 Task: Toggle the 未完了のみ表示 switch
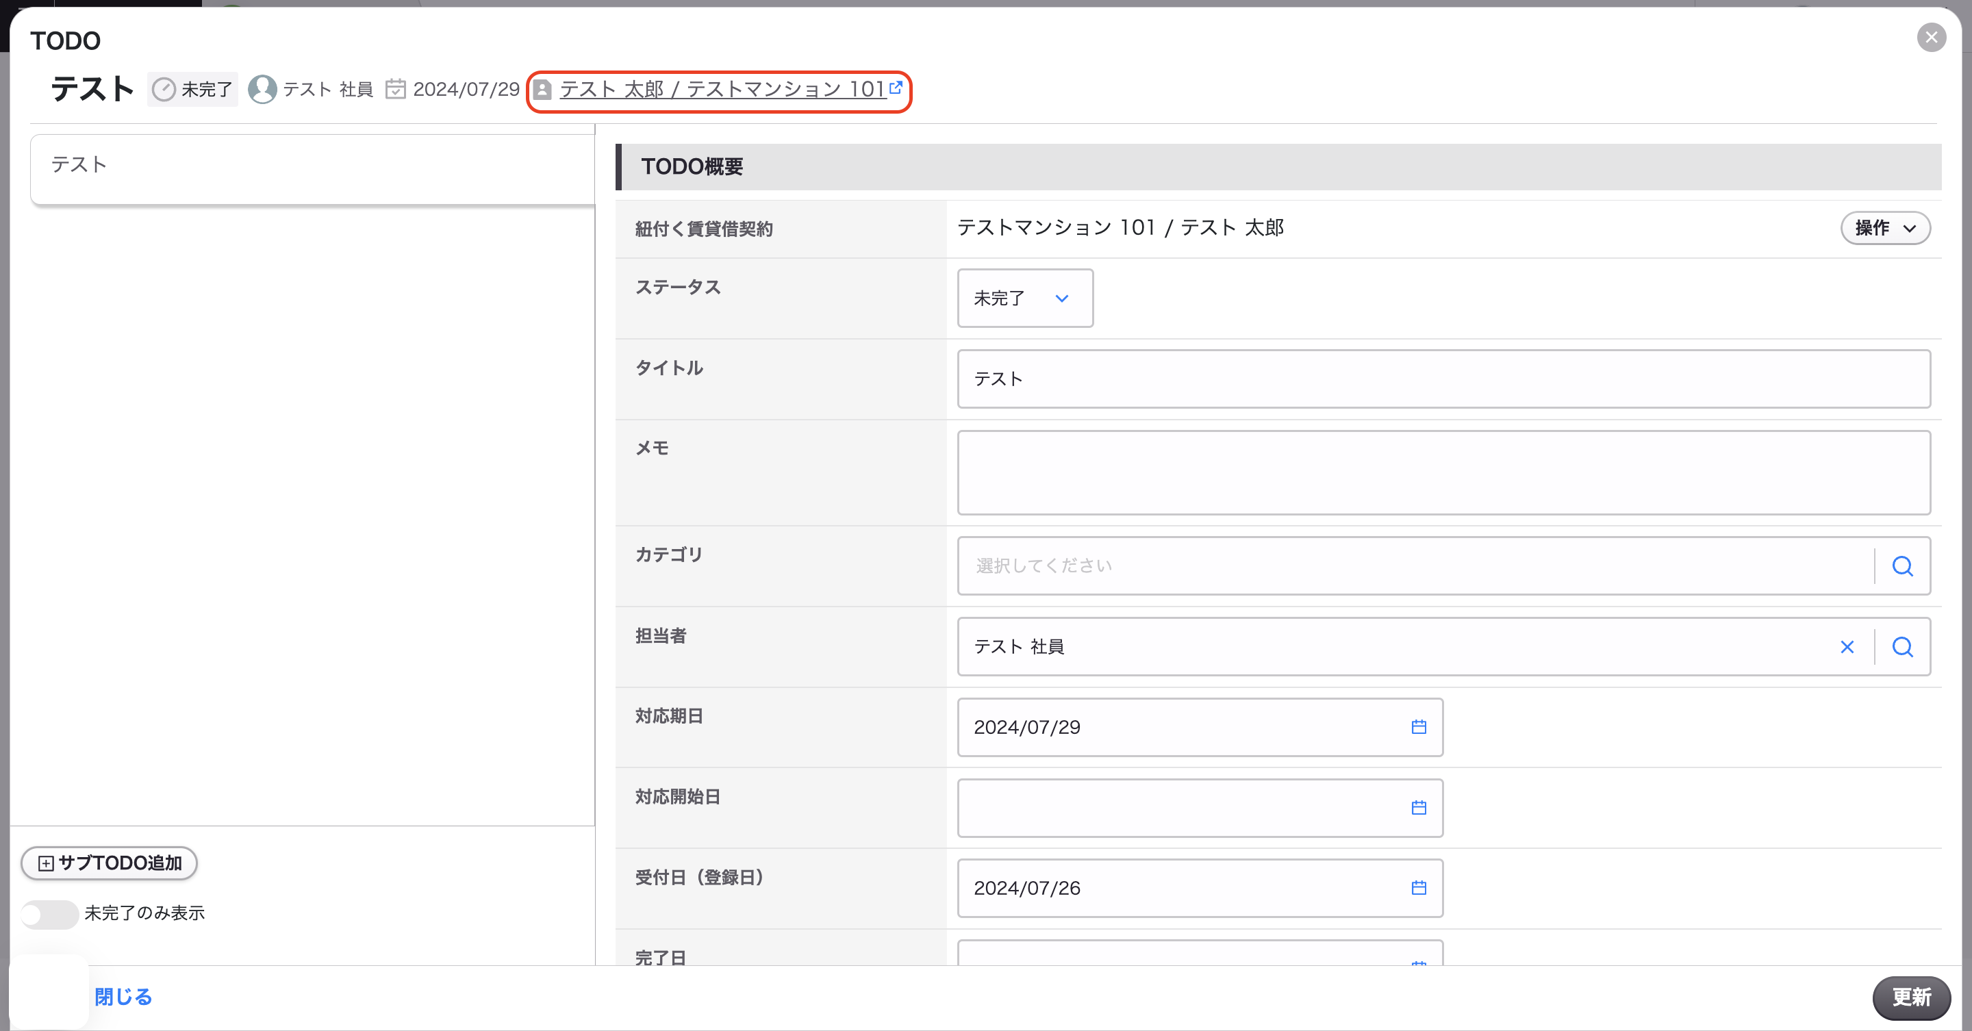pos(50,914)
